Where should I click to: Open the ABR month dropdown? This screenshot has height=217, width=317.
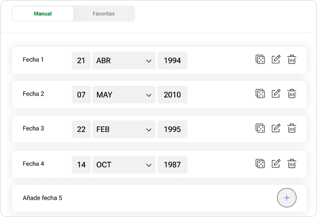coord(124,61)
